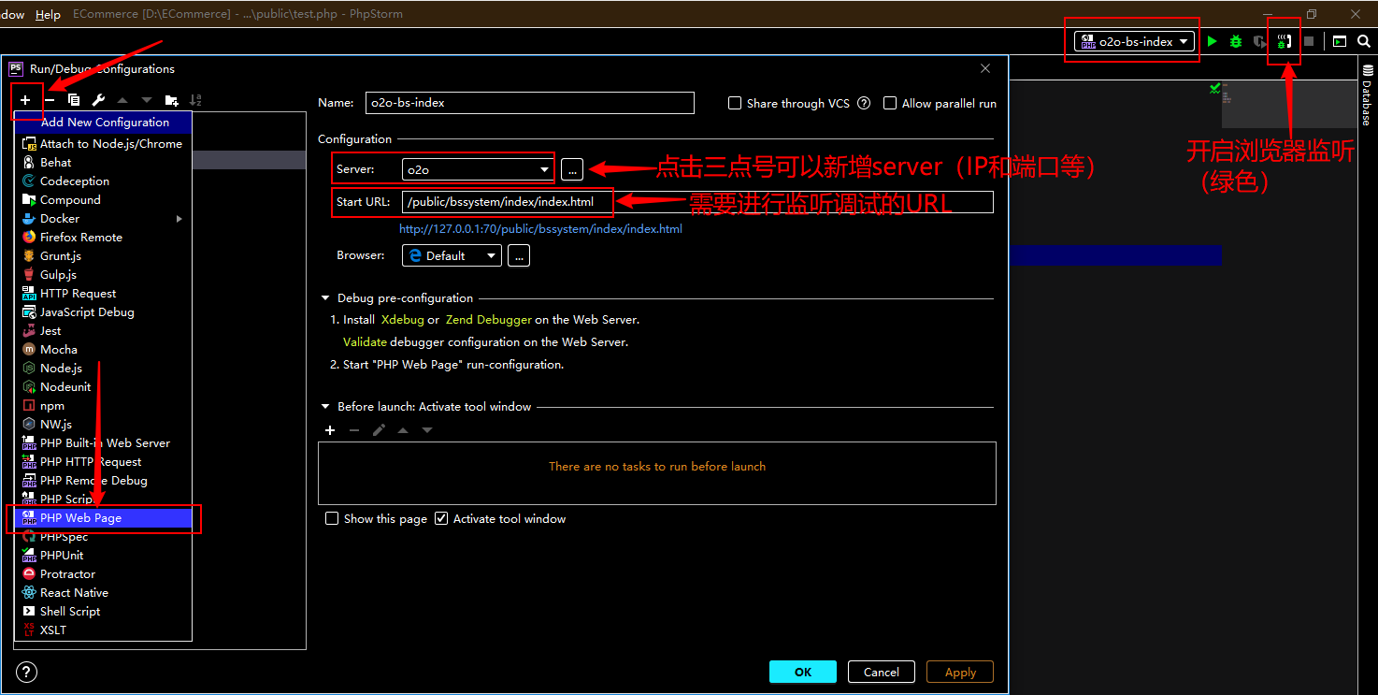
Task: Remove before-launch task minus icon
Action: pyautogui.click(x=354, y=430)
